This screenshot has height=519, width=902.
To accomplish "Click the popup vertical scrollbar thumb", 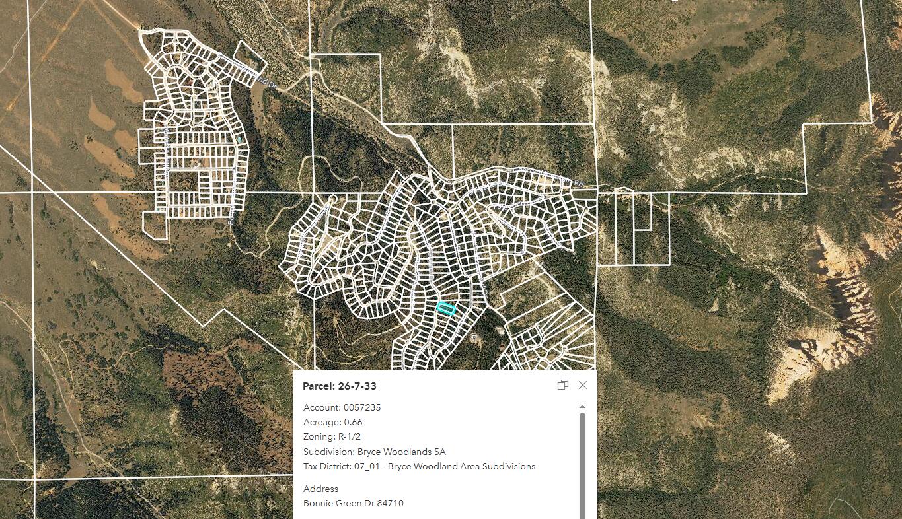I will [582, 462].
